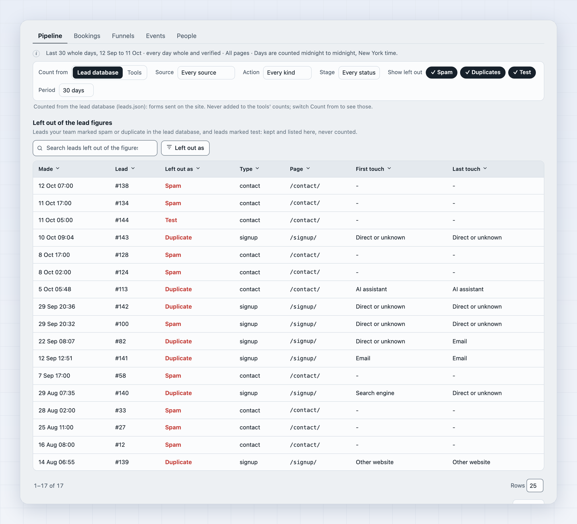
Task: Toggle the Test left-out filter chip
Action: click(x=522, y=72)
